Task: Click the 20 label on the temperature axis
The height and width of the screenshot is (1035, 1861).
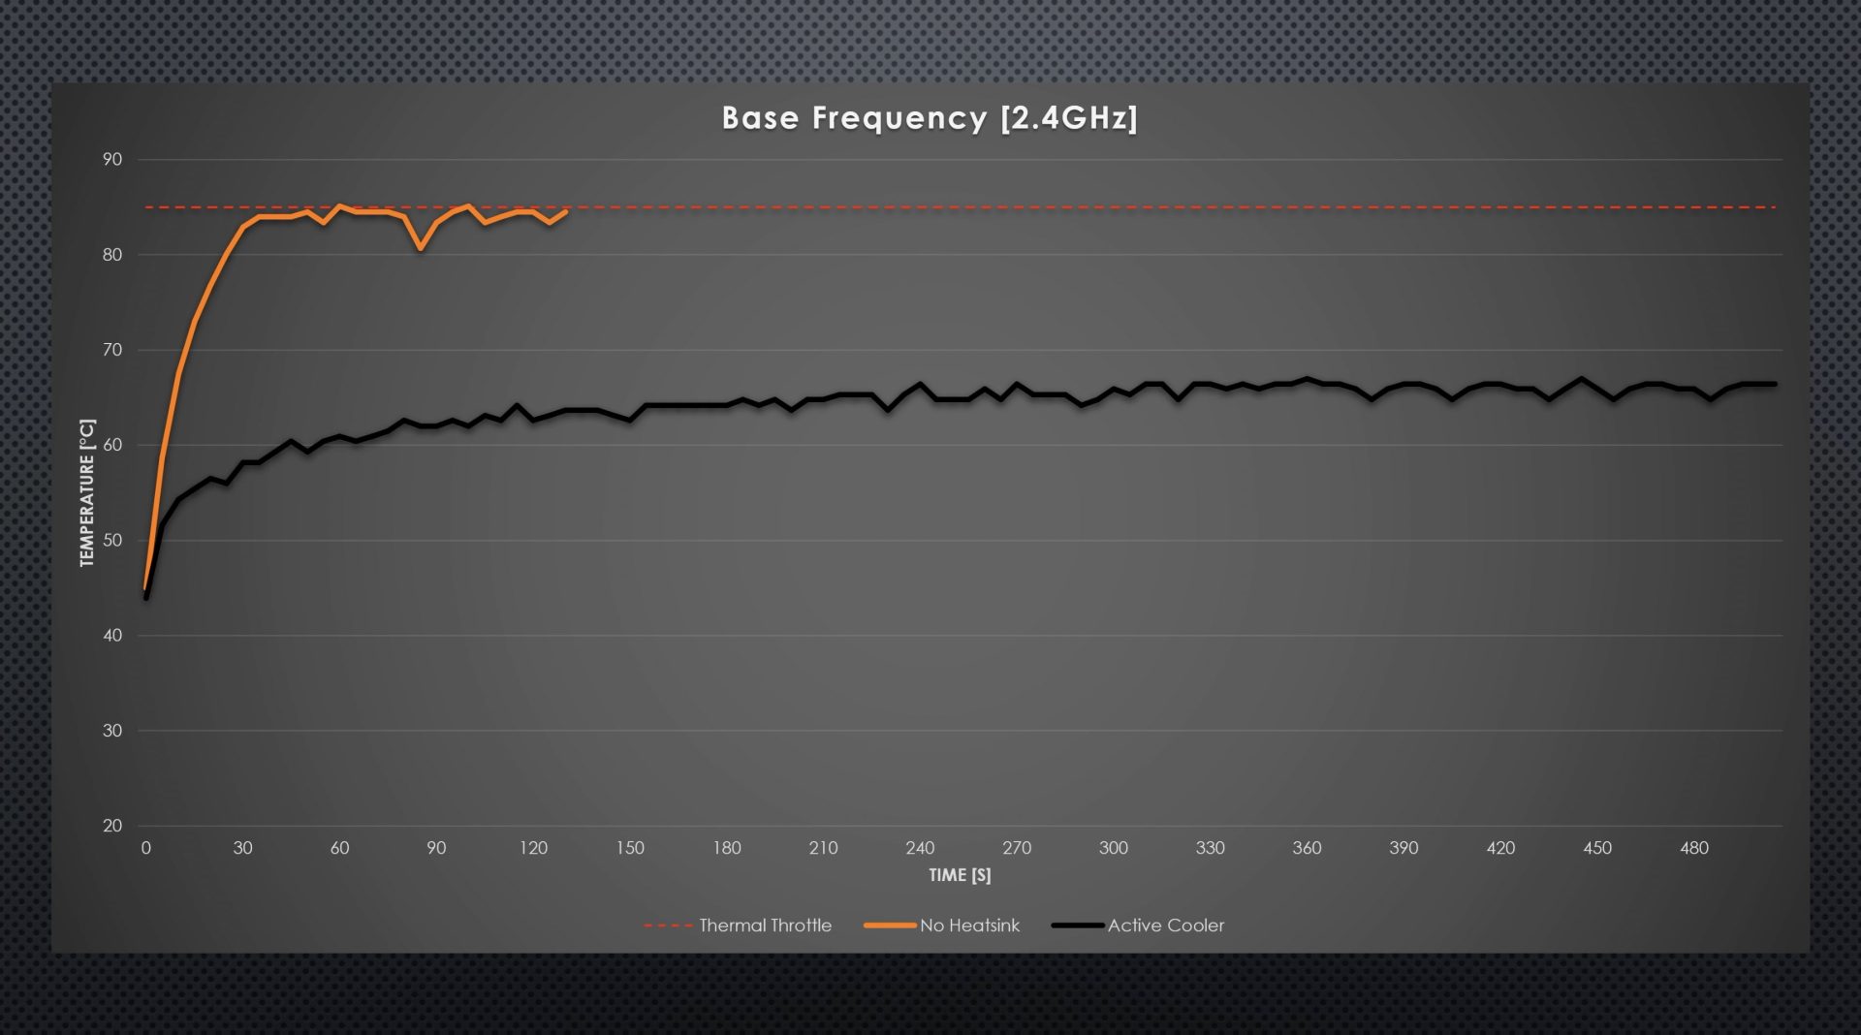Action: pos(112,826)
